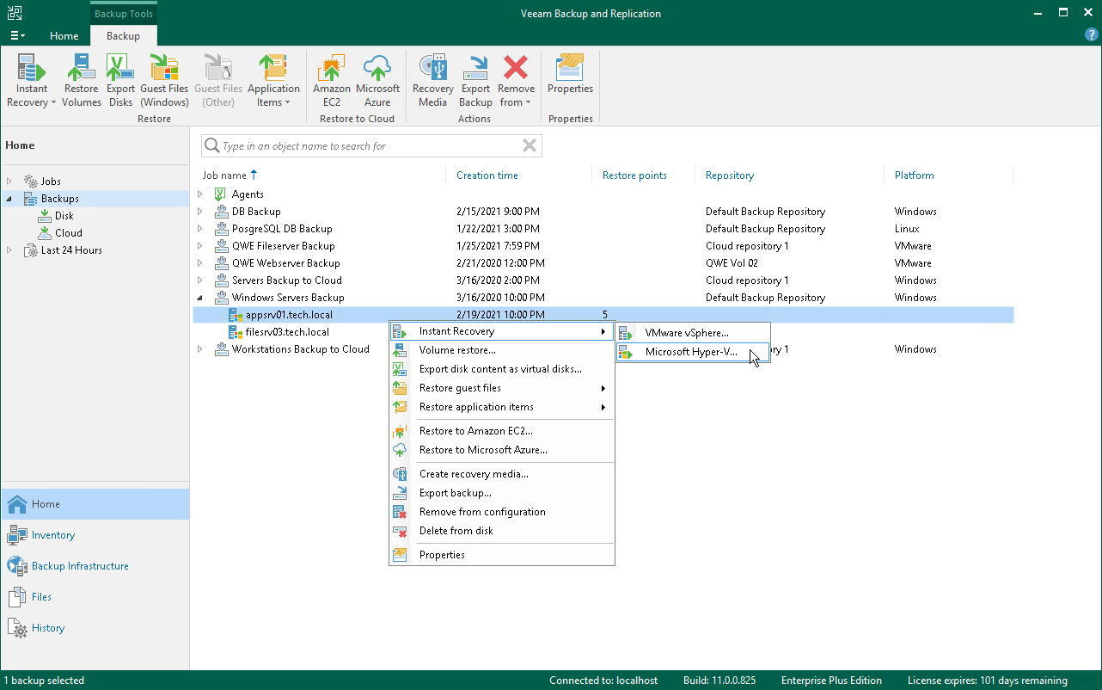Click the Restore Volumes ribbon icon
This screenshot has width=1102, height=690.
pos(82,81)
